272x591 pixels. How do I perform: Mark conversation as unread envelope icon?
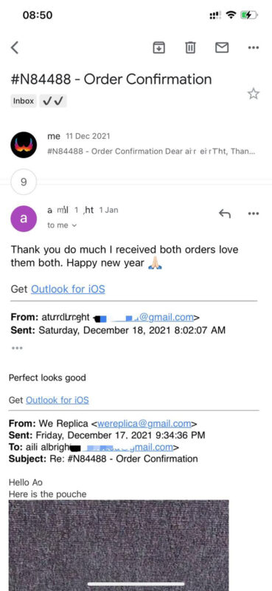click(222, 47)
